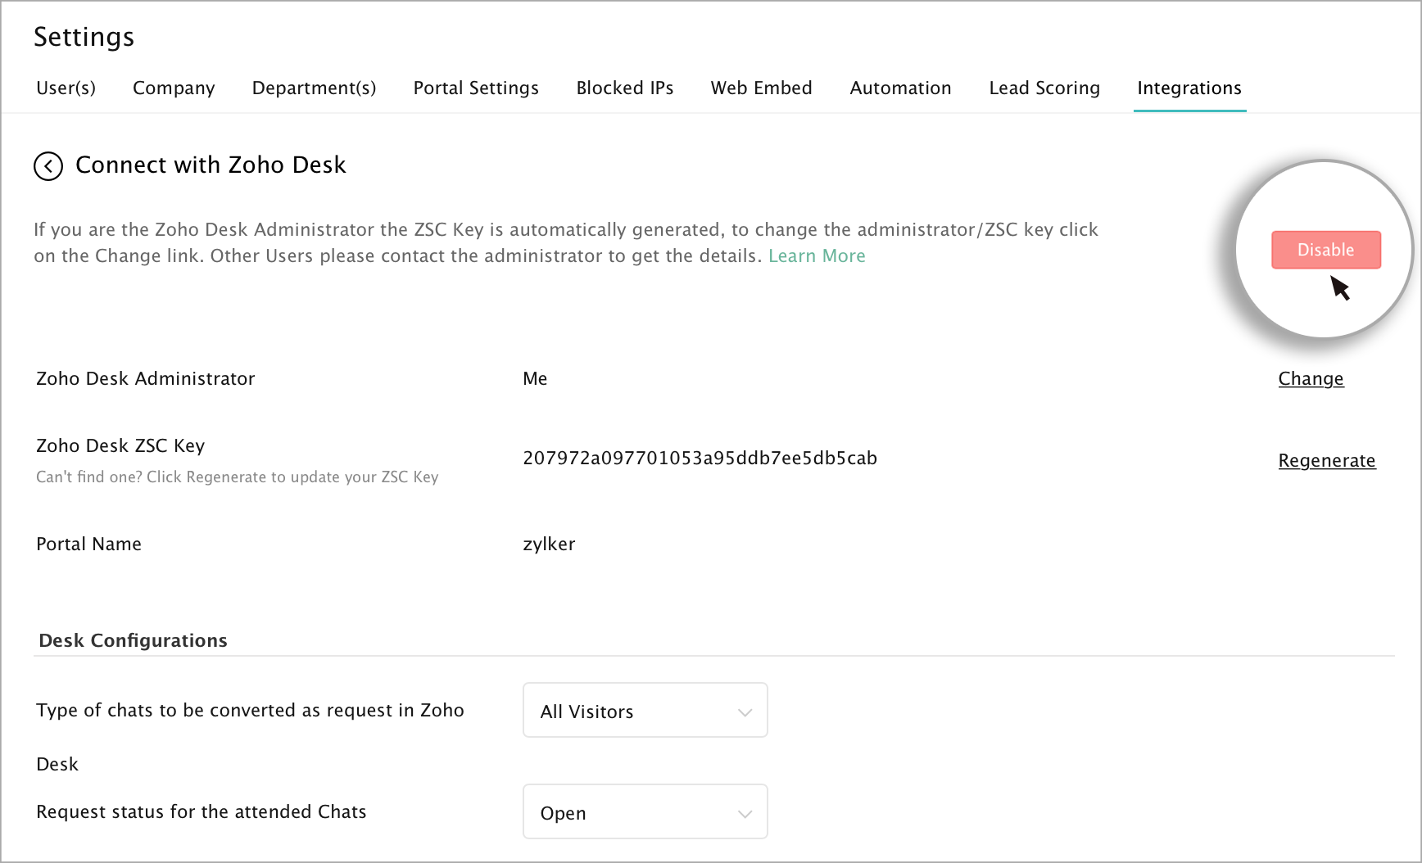The width and height of the screenshot is (1422, 863).
Task: Select the Integrations tab
Action: click(x=1189, y=88)
